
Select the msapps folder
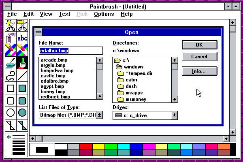pos(130,93)
